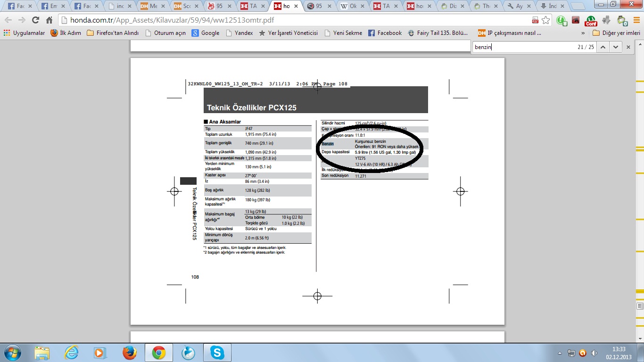This screenshot has width=644, height=362.
Task: Launch Firefox from the taskbar
Action: pos(129,353)
